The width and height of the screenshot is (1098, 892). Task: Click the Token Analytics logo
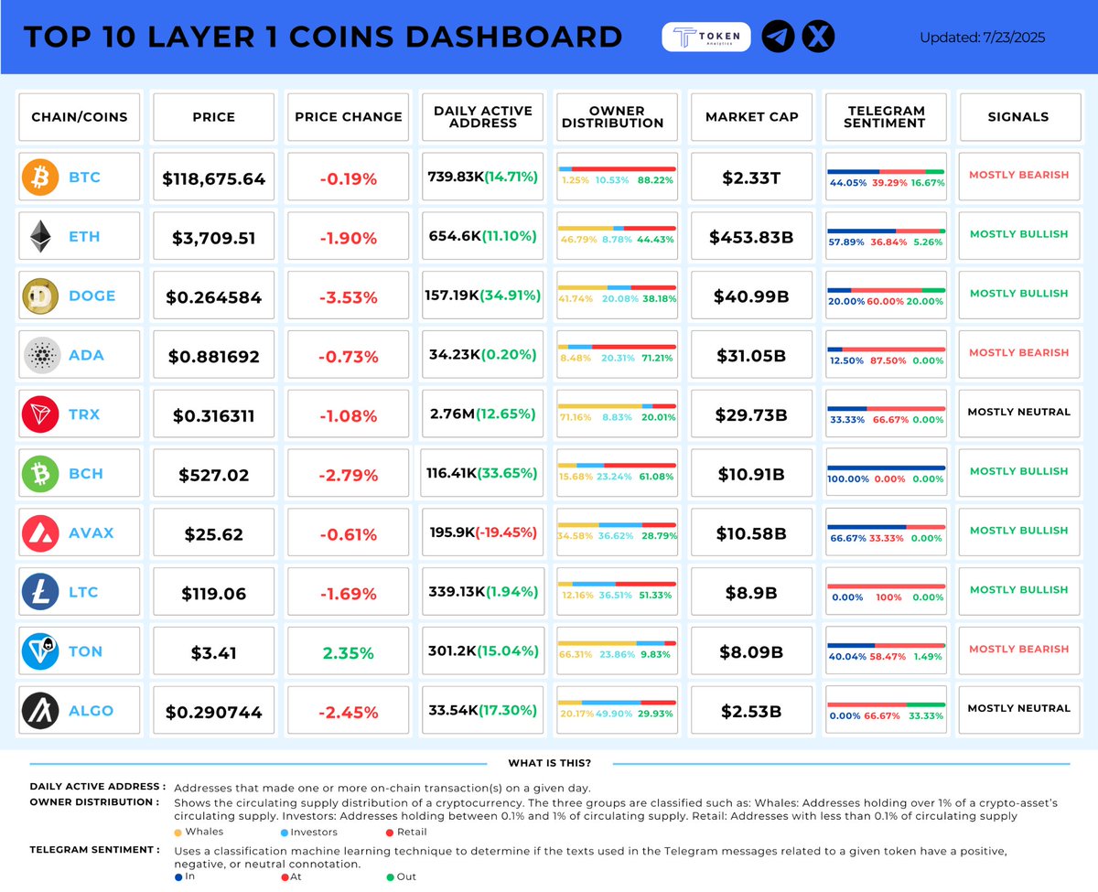coord(706,37)
